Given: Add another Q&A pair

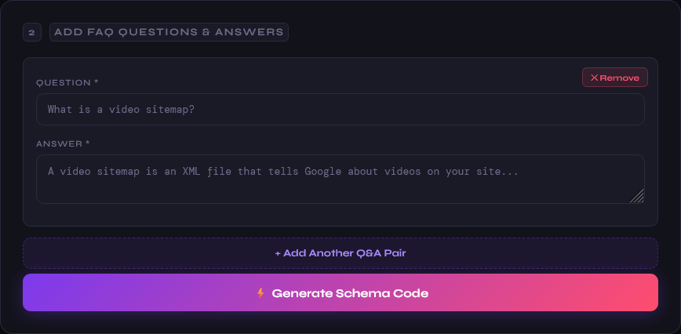Looking at the screenshot, I should pyautogui.click(x=340, y=253).
